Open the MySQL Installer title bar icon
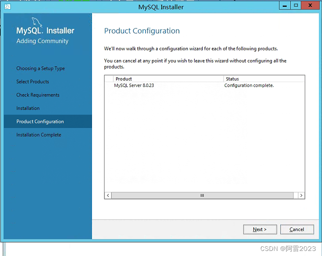This screenshot has height=256, width=322. click(x=8, y=7)
